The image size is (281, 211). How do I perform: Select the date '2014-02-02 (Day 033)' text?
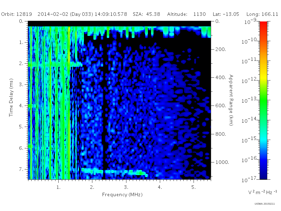click(65, 14)
